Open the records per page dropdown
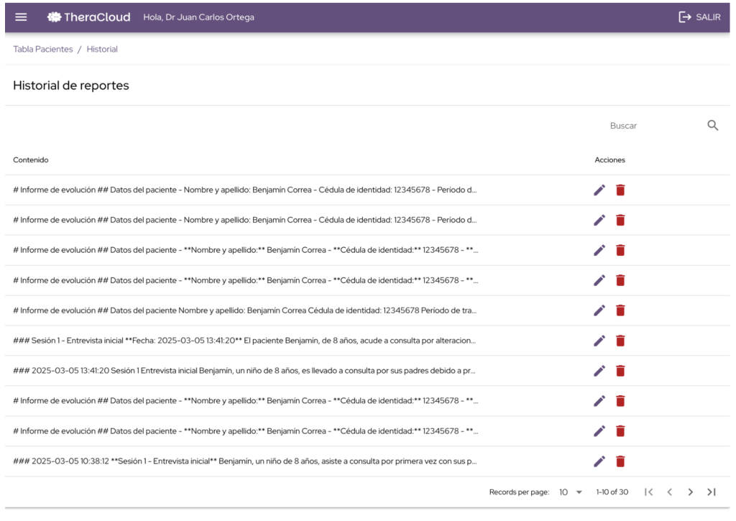Image resolution: width=736 pixels, height=521 pixels. pyautogui.click(x=571, y=492)
